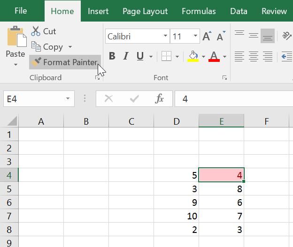Toggle bold formatting
Viewport: 293px width, 247px height.
[x=112, y=56]
